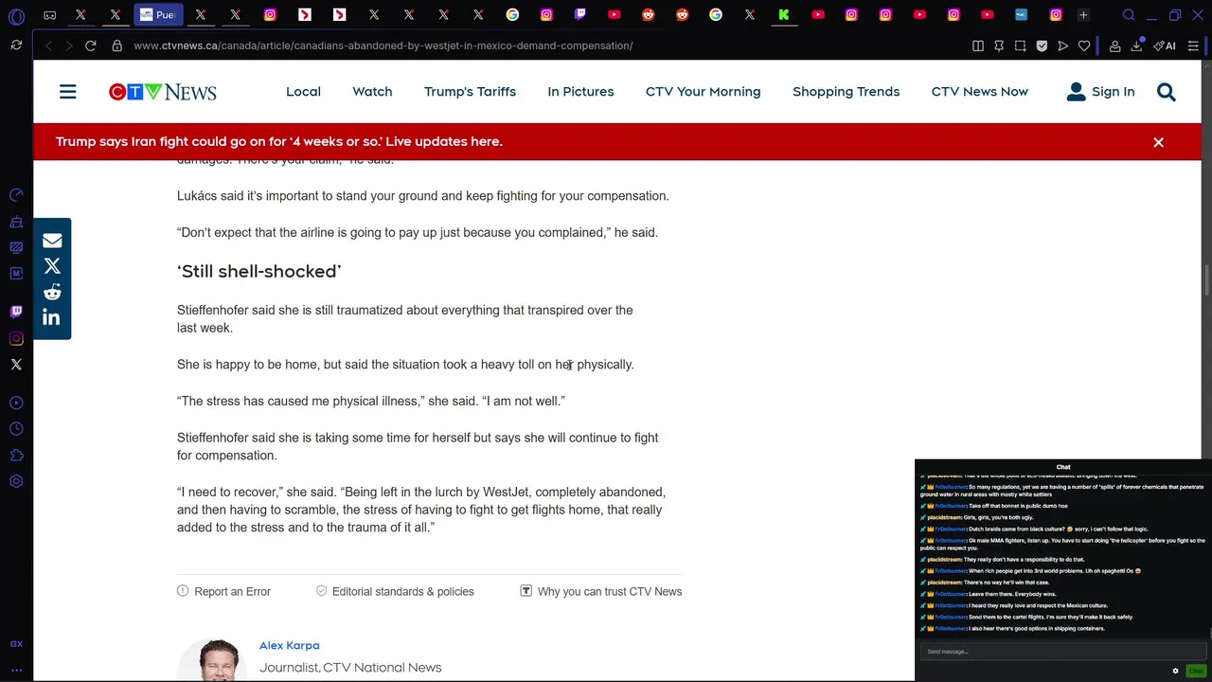Open chat settings gear icon
This screenshot has height=682, width=1212.
(1175, 671)
